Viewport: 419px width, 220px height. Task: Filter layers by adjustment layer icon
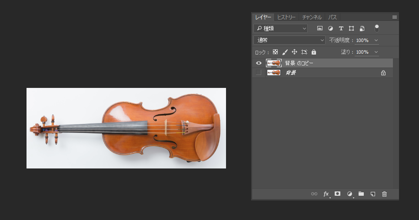pos(330,29)
